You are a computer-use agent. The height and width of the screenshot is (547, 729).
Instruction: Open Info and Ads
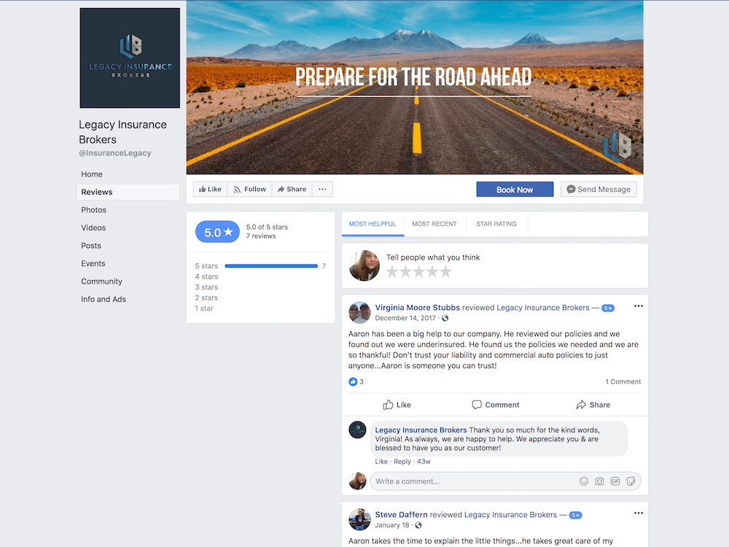[x=104, y=299]
